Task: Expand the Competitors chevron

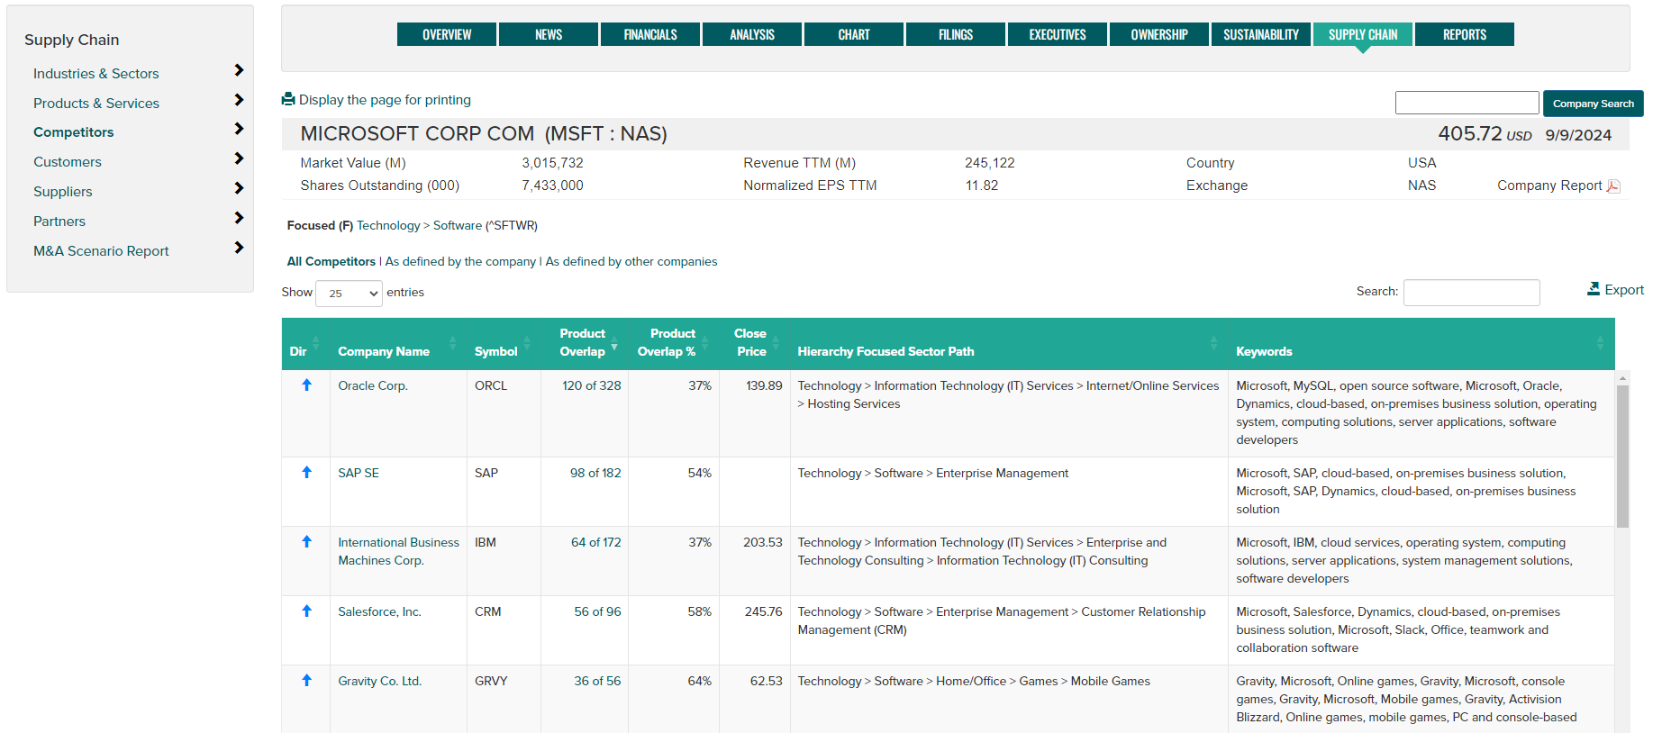Action: 239,129
